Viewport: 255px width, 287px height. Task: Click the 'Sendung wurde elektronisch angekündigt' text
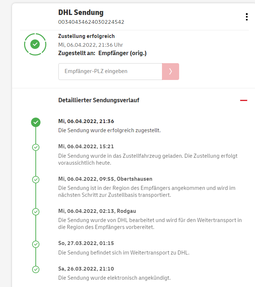point(115,278)
